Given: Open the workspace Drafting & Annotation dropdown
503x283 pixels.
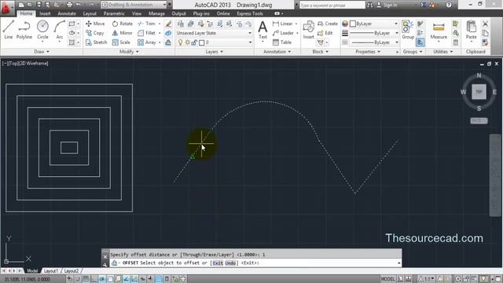Looking at the screenshot, I should 134,5.
